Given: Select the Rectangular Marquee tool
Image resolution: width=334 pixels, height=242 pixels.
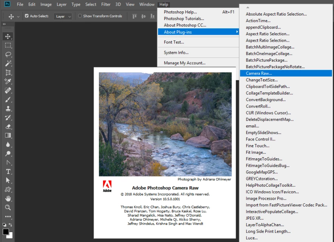Looking at the screenshot, I should coord(8,45).
